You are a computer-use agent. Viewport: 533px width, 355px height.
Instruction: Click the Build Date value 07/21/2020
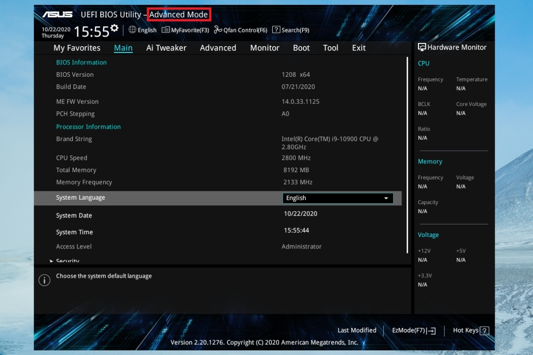298,87
